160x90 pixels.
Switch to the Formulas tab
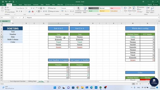pyautogui.click(x=36, y=5)
